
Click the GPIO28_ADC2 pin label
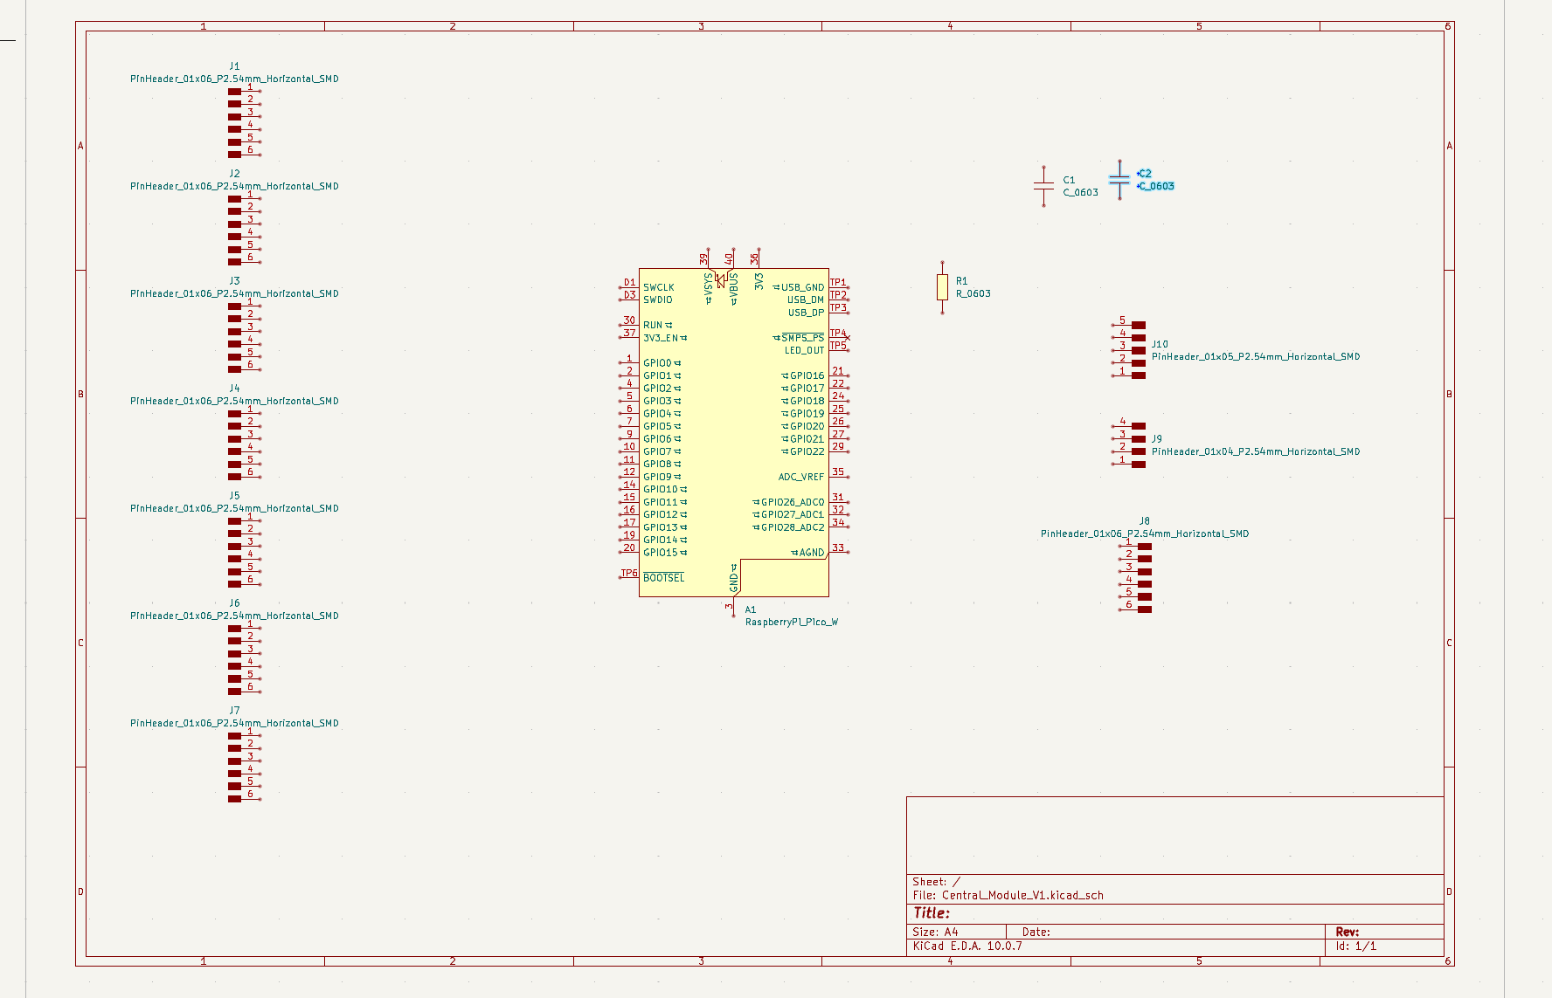(793, 527)
